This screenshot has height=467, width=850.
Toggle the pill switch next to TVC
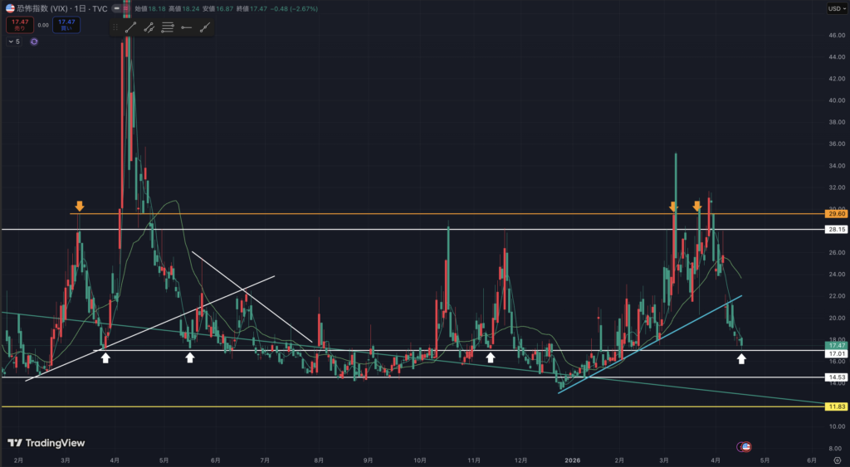[x=115, y=8]
